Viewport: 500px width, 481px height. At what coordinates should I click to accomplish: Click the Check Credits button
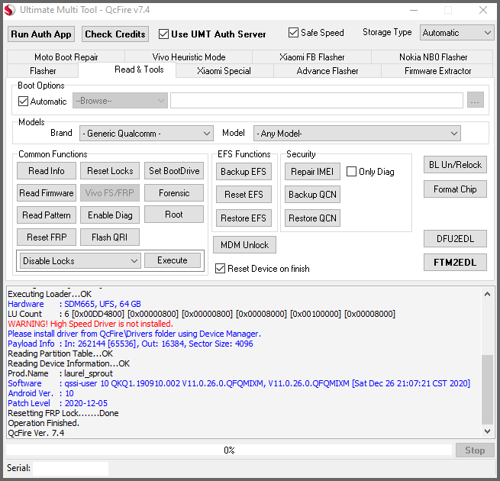pos(115,34)
